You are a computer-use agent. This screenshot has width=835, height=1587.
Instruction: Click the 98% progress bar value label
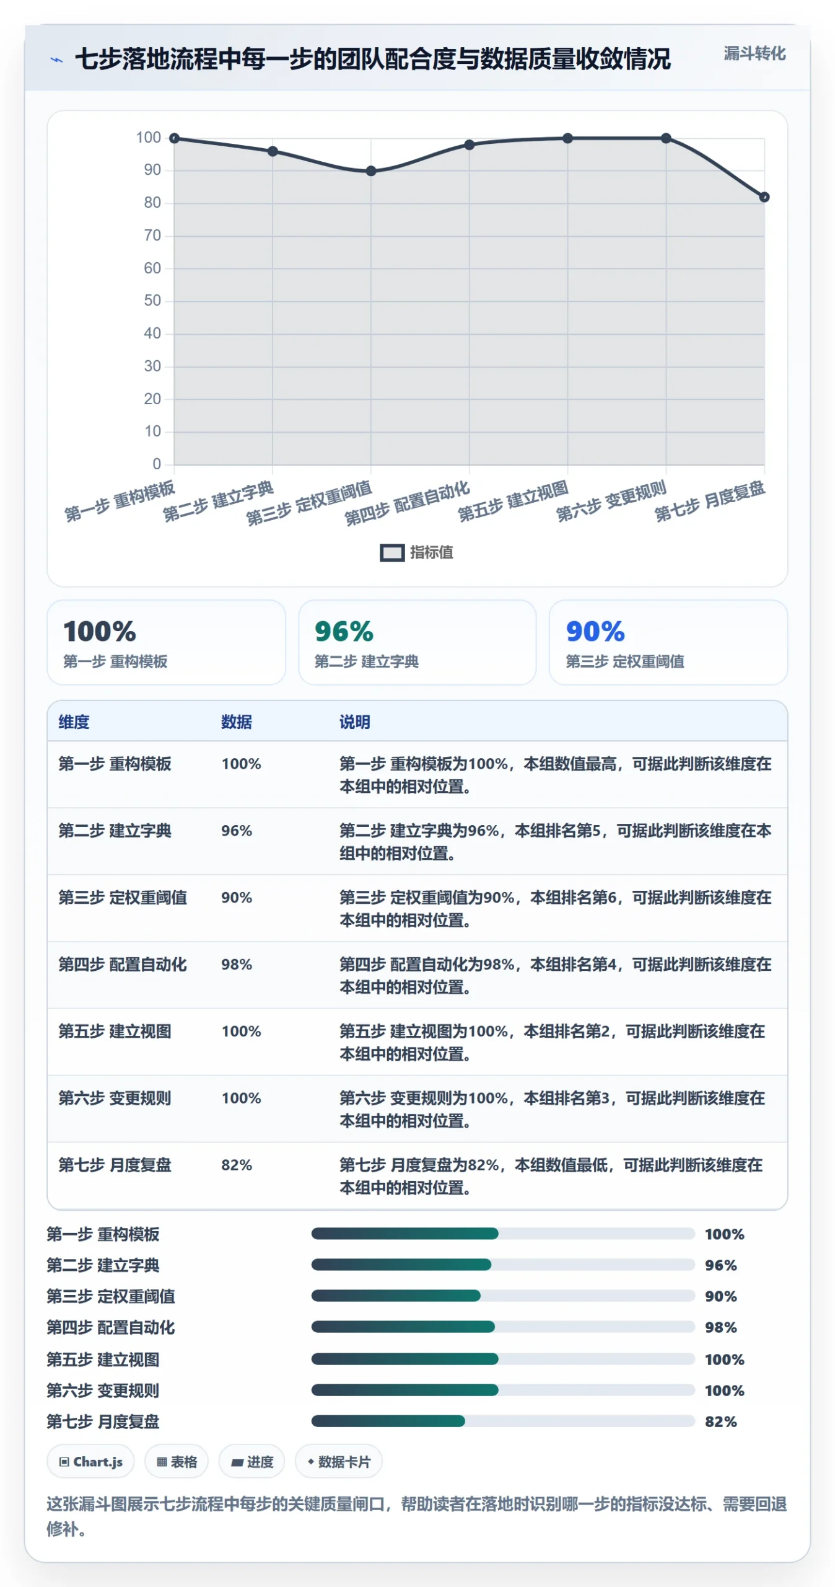click(x=720, y=1327)
